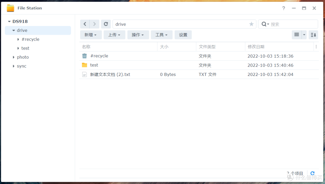The width and height of the screenshot is (325, 184).
Task: Open search options via magnifier icon
Action: click(265, 24)
